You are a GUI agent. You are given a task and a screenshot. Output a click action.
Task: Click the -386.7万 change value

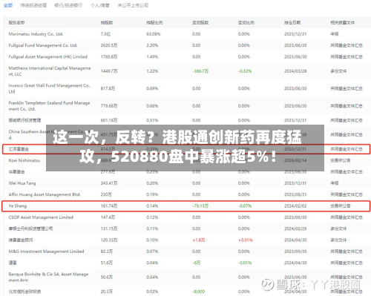[200, 71]
